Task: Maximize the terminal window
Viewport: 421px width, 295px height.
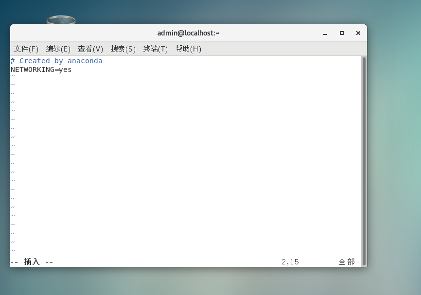Action: click(341, 33)
